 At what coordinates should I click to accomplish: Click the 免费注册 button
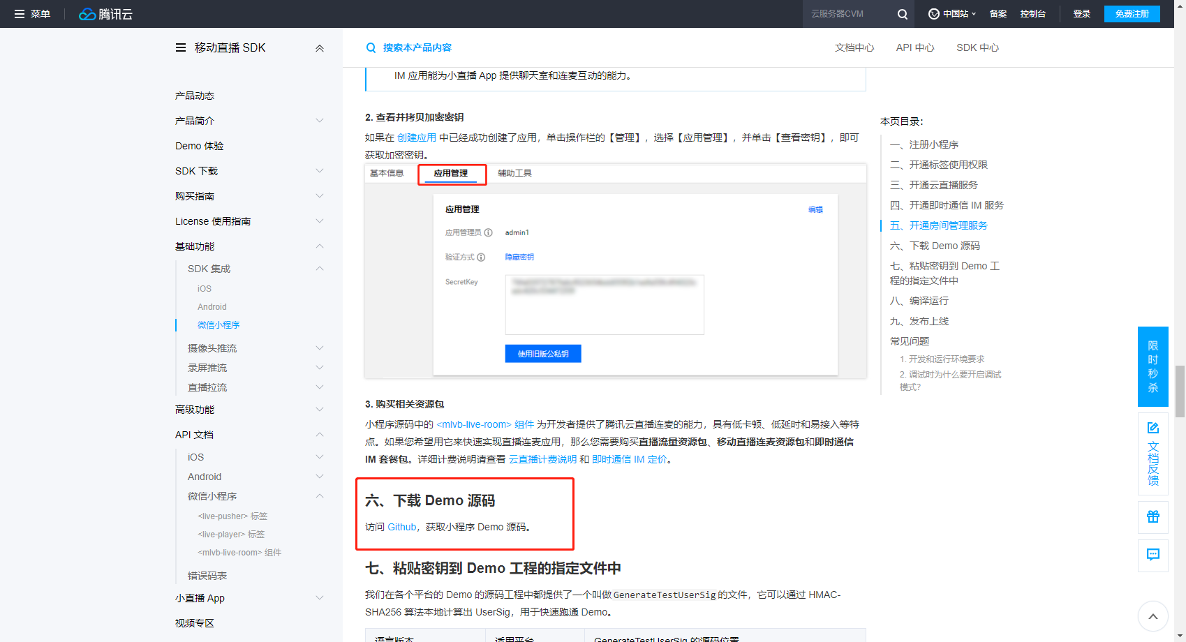(1132, 14)
